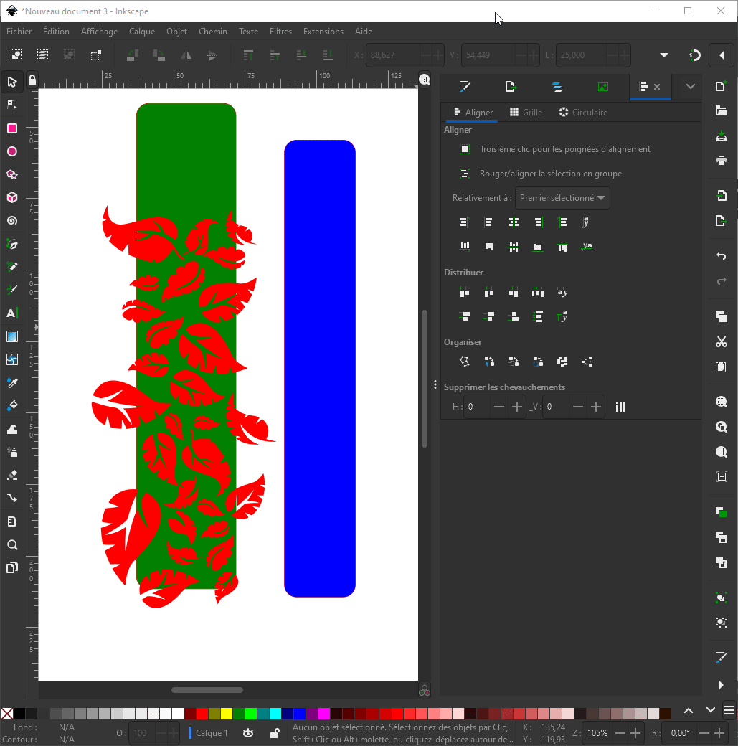The height and width of the screenshot is (746, 738).
Task: Click the Print document icon
Action: [x=722, y=160]
